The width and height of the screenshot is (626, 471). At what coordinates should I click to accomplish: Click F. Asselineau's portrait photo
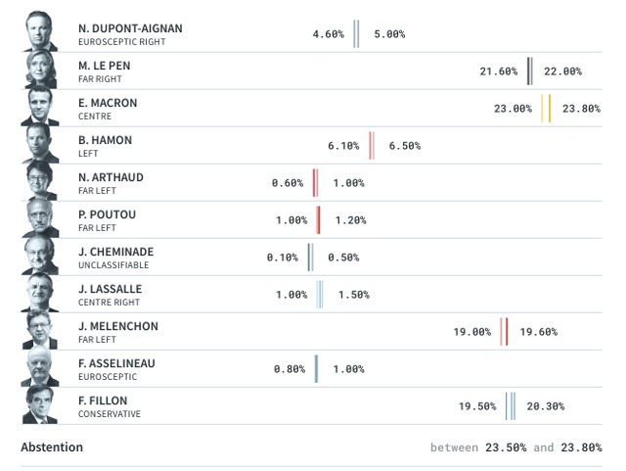coord(40,368)
